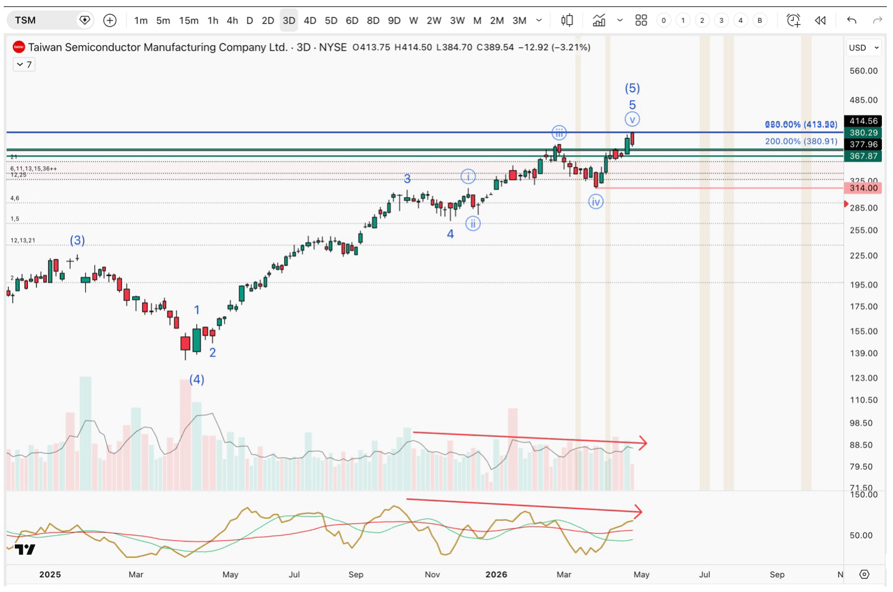The height and width of the screenshot is (592, 893).
Task: Click the circled 1 toolbar button
Action: 683,20
